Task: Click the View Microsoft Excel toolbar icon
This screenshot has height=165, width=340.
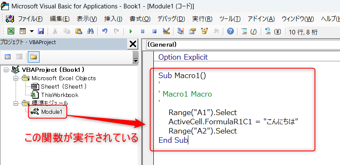Action: pos(11,31)
